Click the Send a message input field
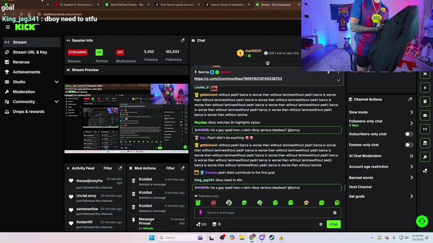 (x=267, y=213)
